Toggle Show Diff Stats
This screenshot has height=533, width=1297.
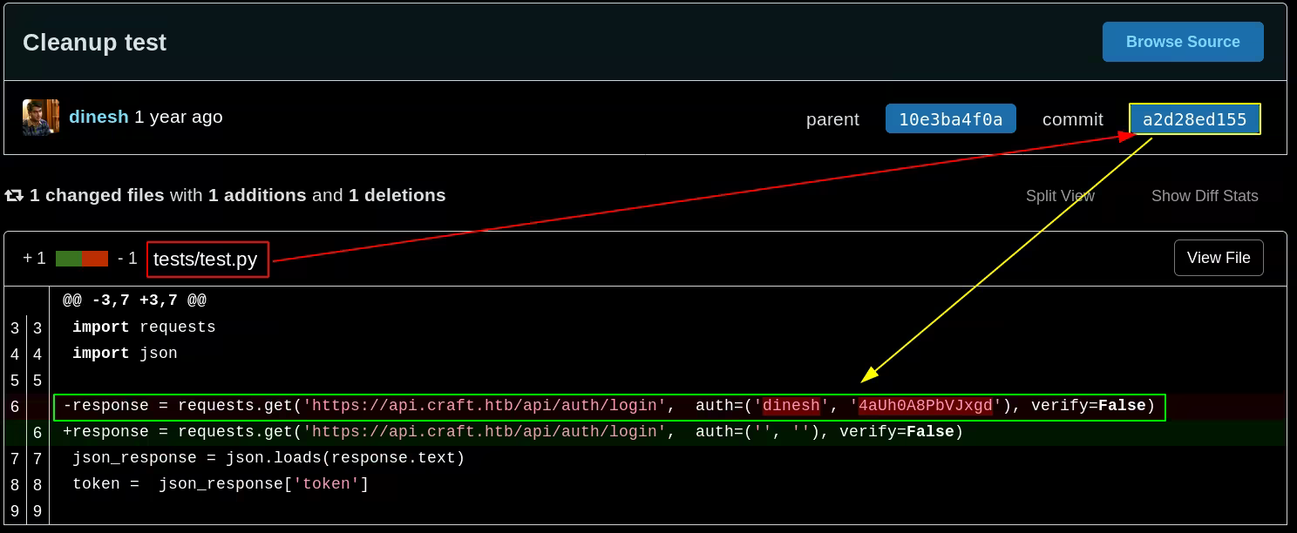click(x=1204, y=196)
